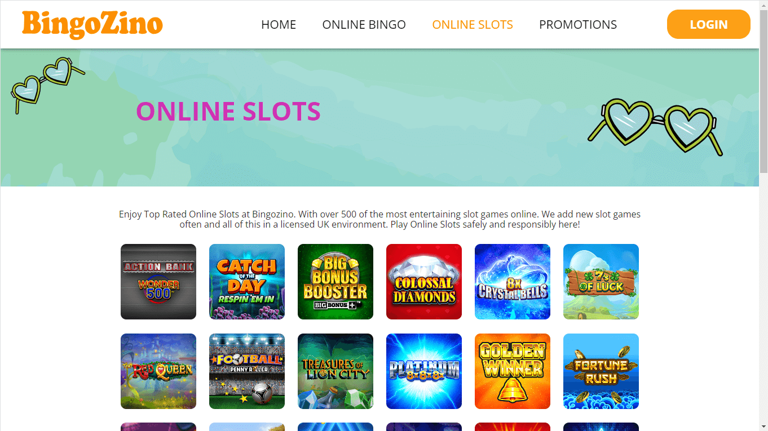Select Treasures of Lion City game tile

click(336, 371)
